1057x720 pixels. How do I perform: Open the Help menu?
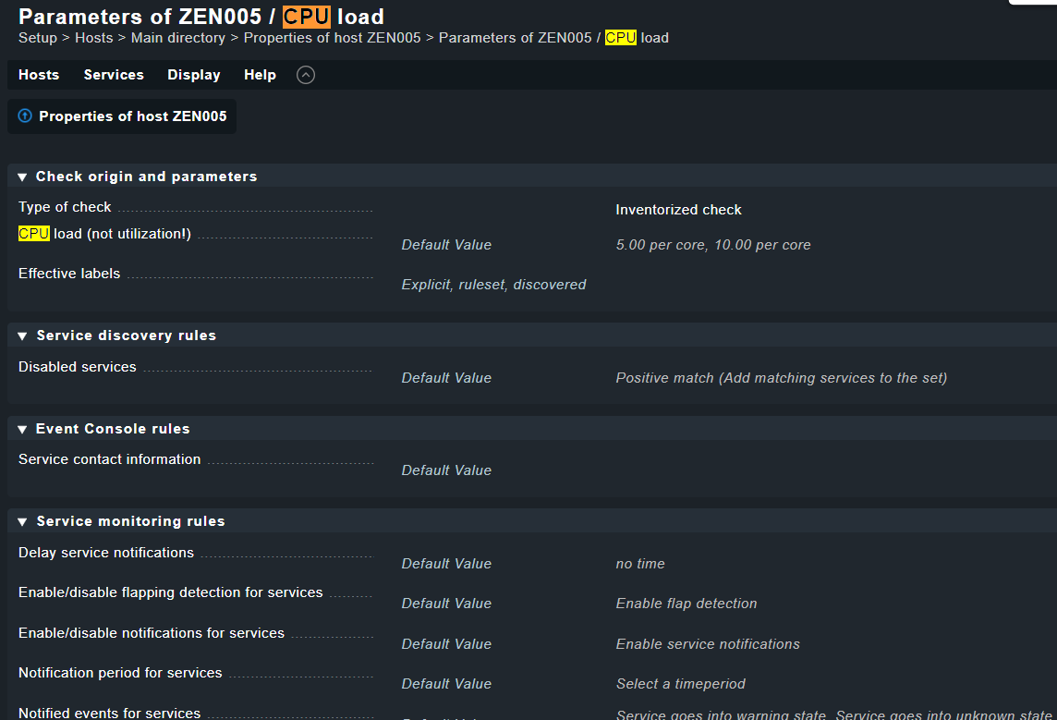(260, 75)
